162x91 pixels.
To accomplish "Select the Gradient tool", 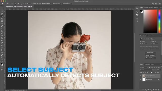I will pyautogui.click(x=2, y=38).
